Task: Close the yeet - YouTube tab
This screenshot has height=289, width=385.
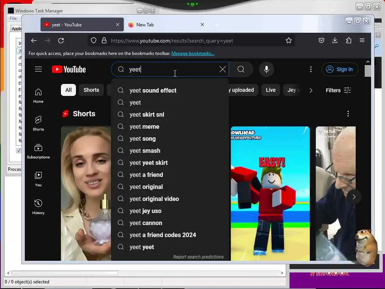Action: point(118,24)
